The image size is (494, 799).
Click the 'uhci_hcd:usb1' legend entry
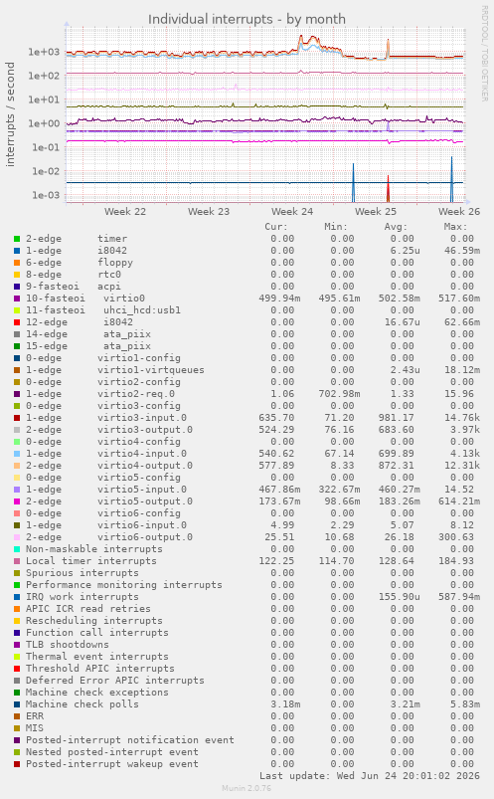coord(142,310)
